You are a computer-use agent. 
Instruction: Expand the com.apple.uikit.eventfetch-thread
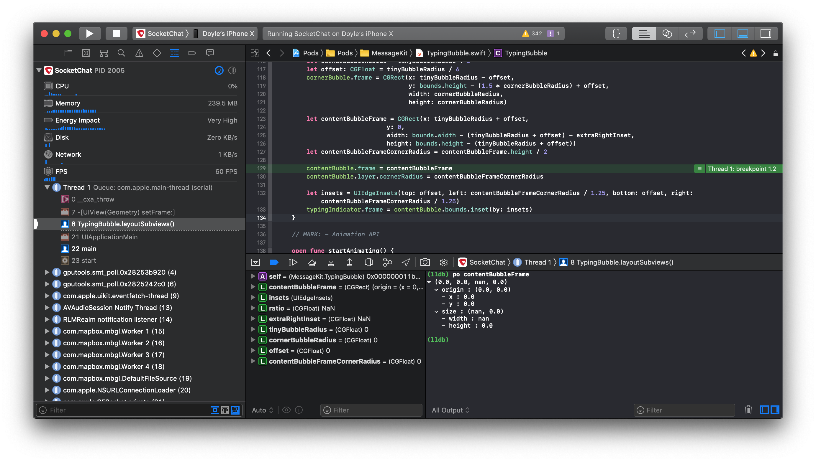pos(47,296)
